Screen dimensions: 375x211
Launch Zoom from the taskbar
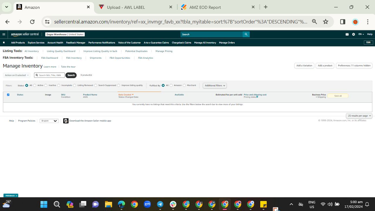tap(147, 204)
